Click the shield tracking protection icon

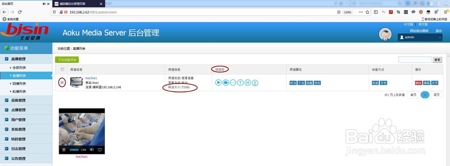(55, 12)
